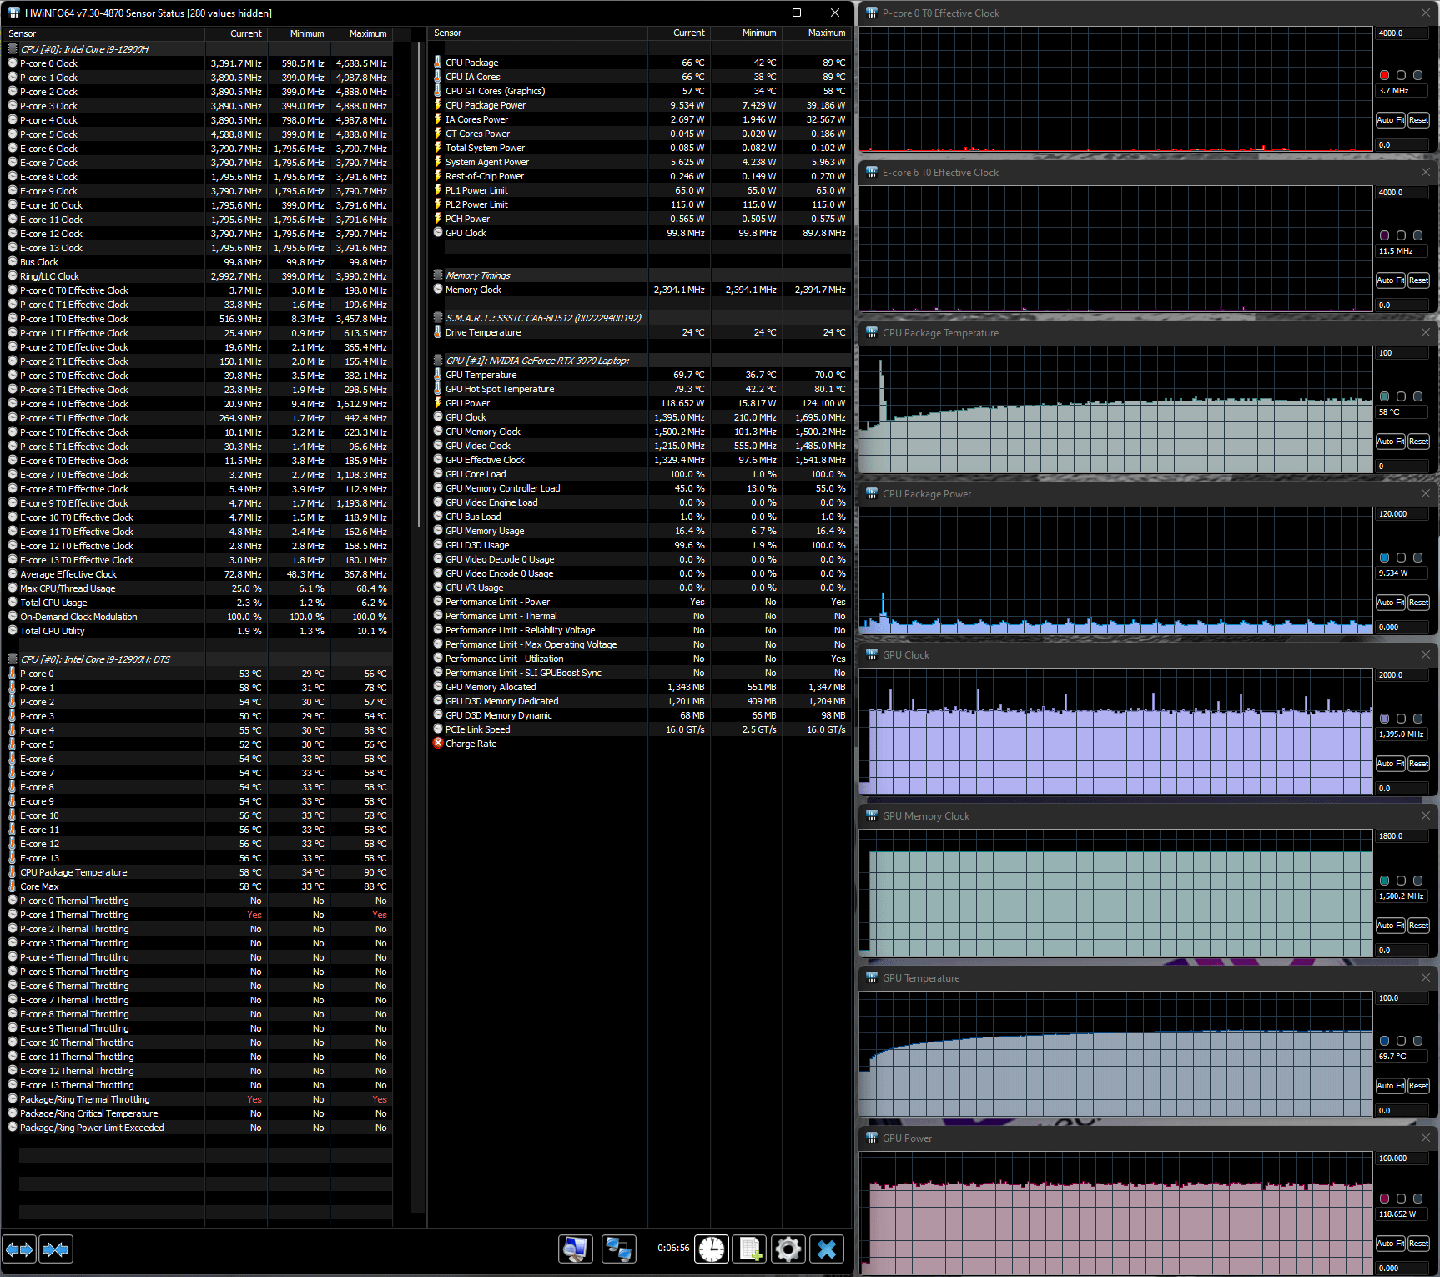1440x1277 pixels.
Task: Click the title icon of CPU Package Power graph window
Action: tap(872, 493)
